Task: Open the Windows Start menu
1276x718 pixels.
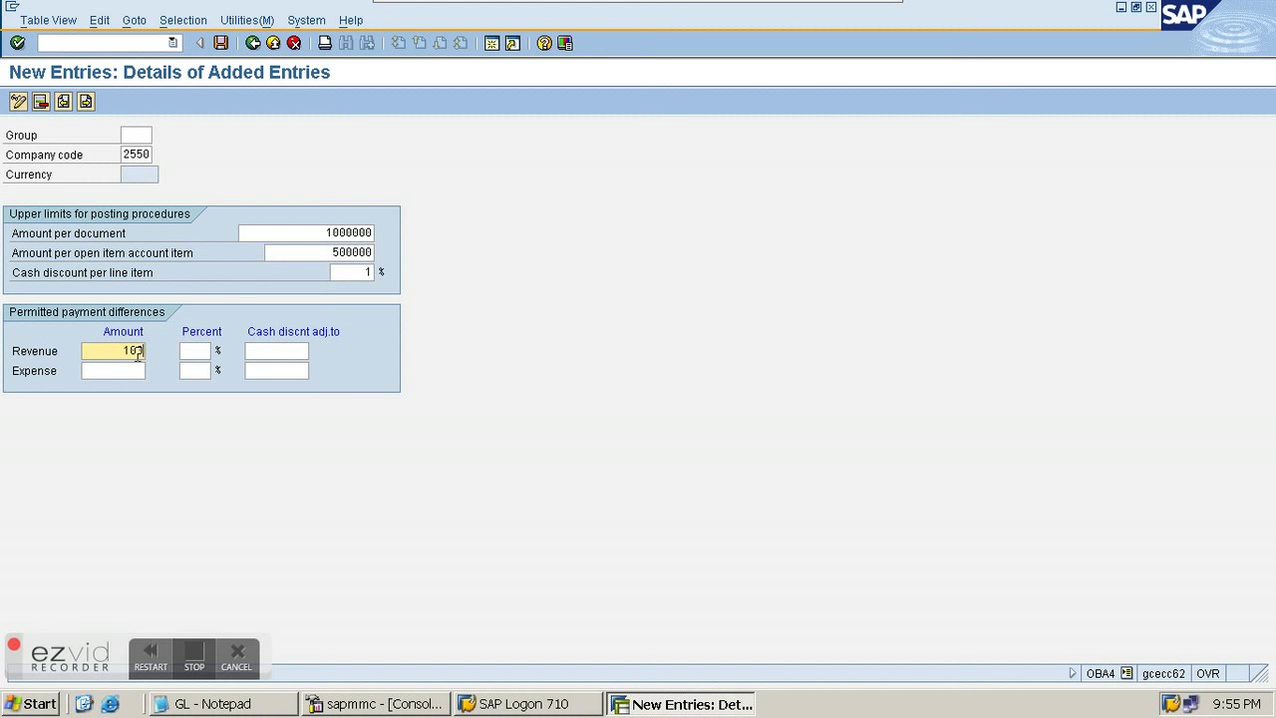Action: point(31,704)
